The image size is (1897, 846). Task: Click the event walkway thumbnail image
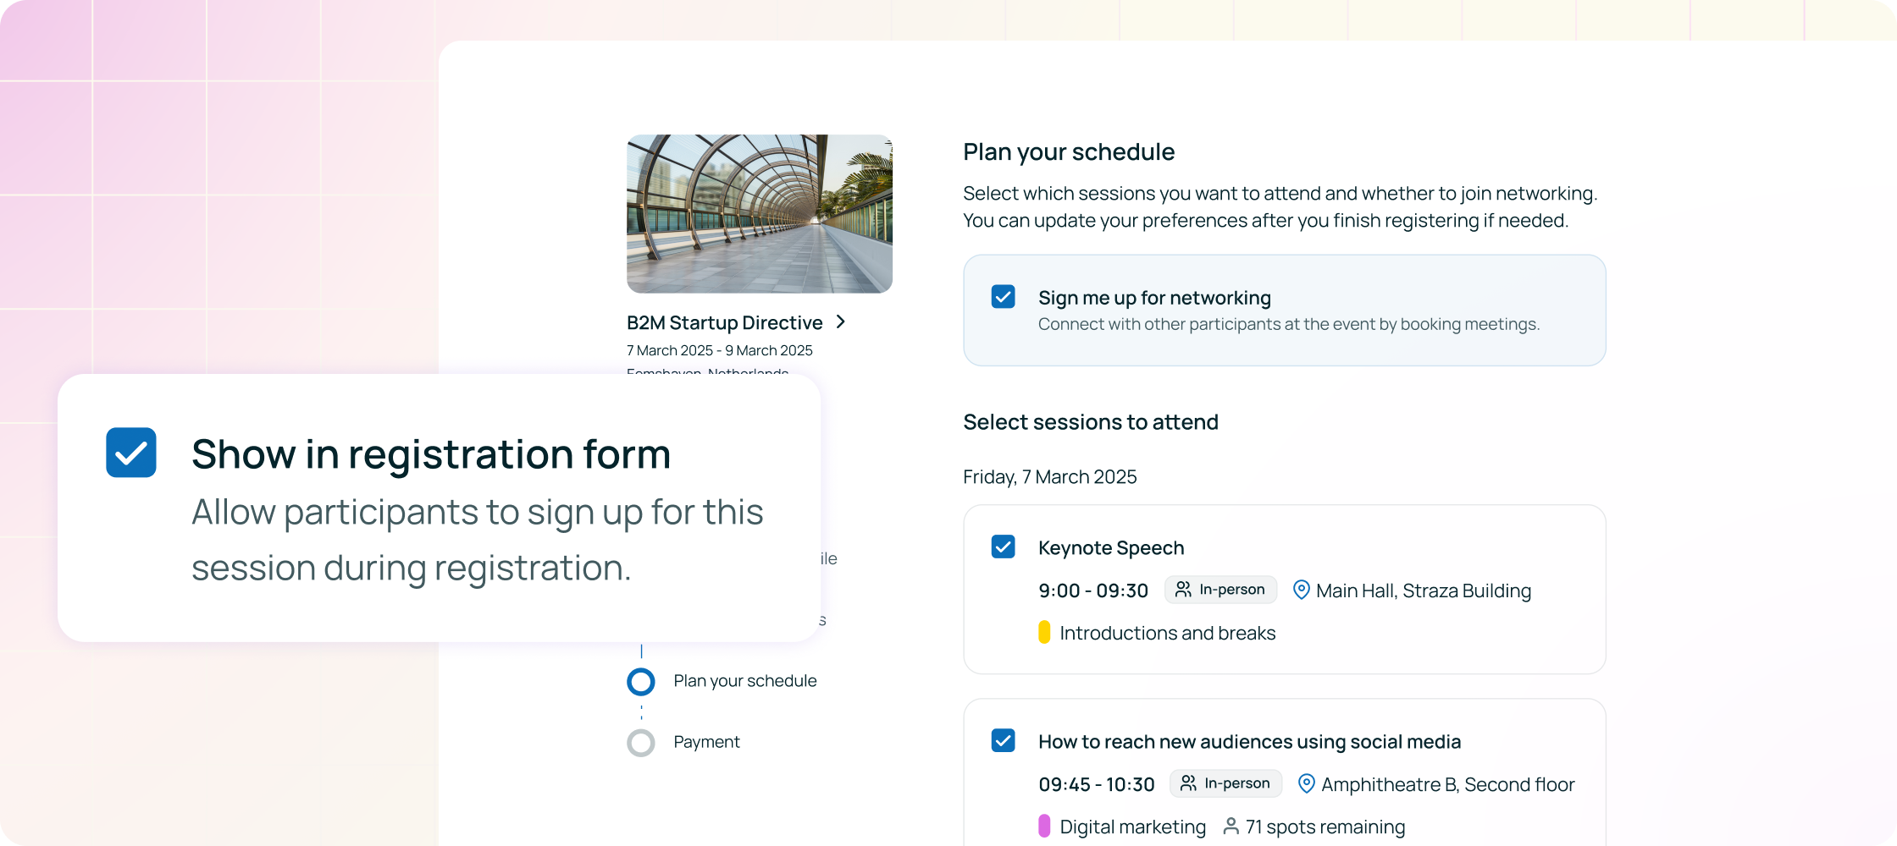pyautogui.click(x=760, y=214)
